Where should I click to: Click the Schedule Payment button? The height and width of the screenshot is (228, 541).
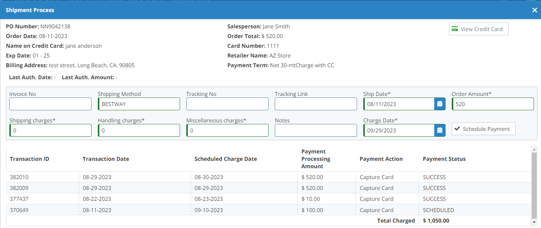(x=484, y=129)
